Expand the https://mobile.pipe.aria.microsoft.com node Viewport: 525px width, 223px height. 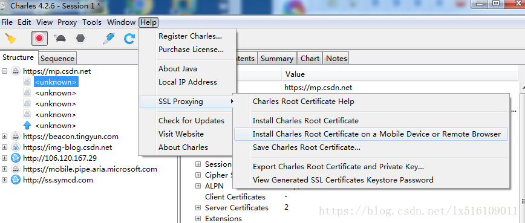pyautogui.click(x=5, y=169)
